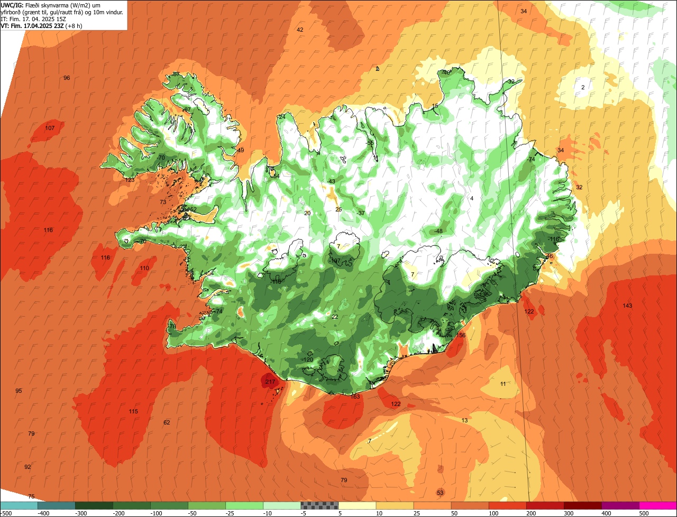
Task: Pick the purple swatch between 400 and 500
Action: point(620,505)
